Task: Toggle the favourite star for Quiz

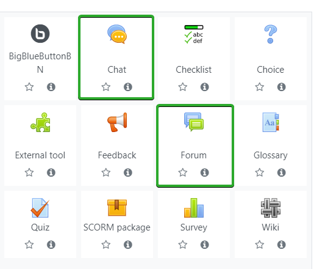Action: (x=29, y=245)
